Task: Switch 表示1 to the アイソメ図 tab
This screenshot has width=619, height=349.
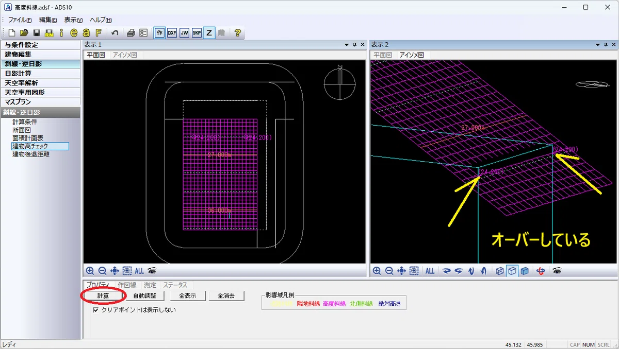Action: pyautogui.click(x=124, y=55)
